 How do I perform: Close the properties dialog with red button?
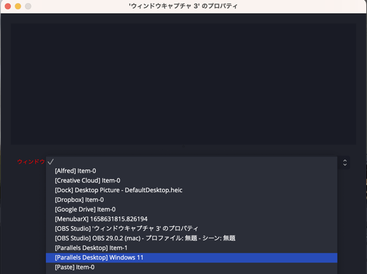pyautogui.click(x=8, y=6)
